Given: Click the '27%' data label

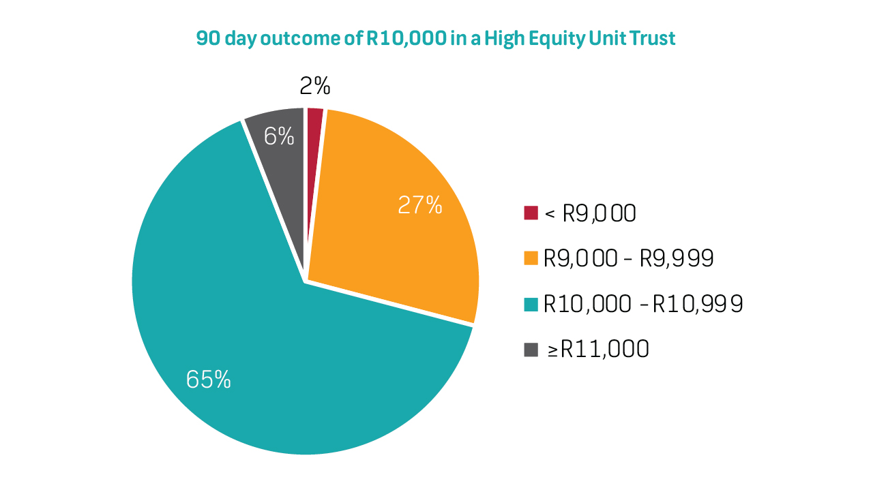Looking at the screenshot, I should click(420, 205).
